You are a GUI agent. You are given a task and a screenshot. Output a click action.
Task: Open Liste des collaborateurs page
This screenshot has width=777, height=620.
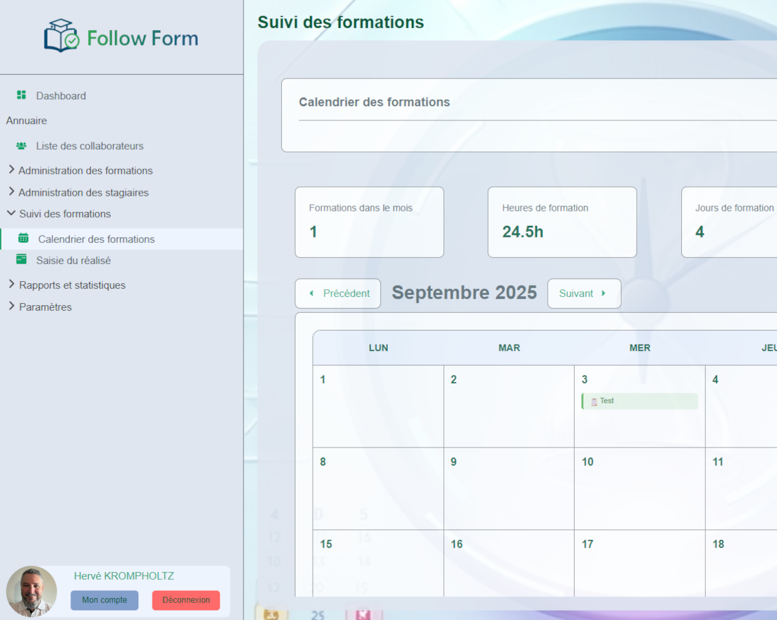click(x=90, y=146)
